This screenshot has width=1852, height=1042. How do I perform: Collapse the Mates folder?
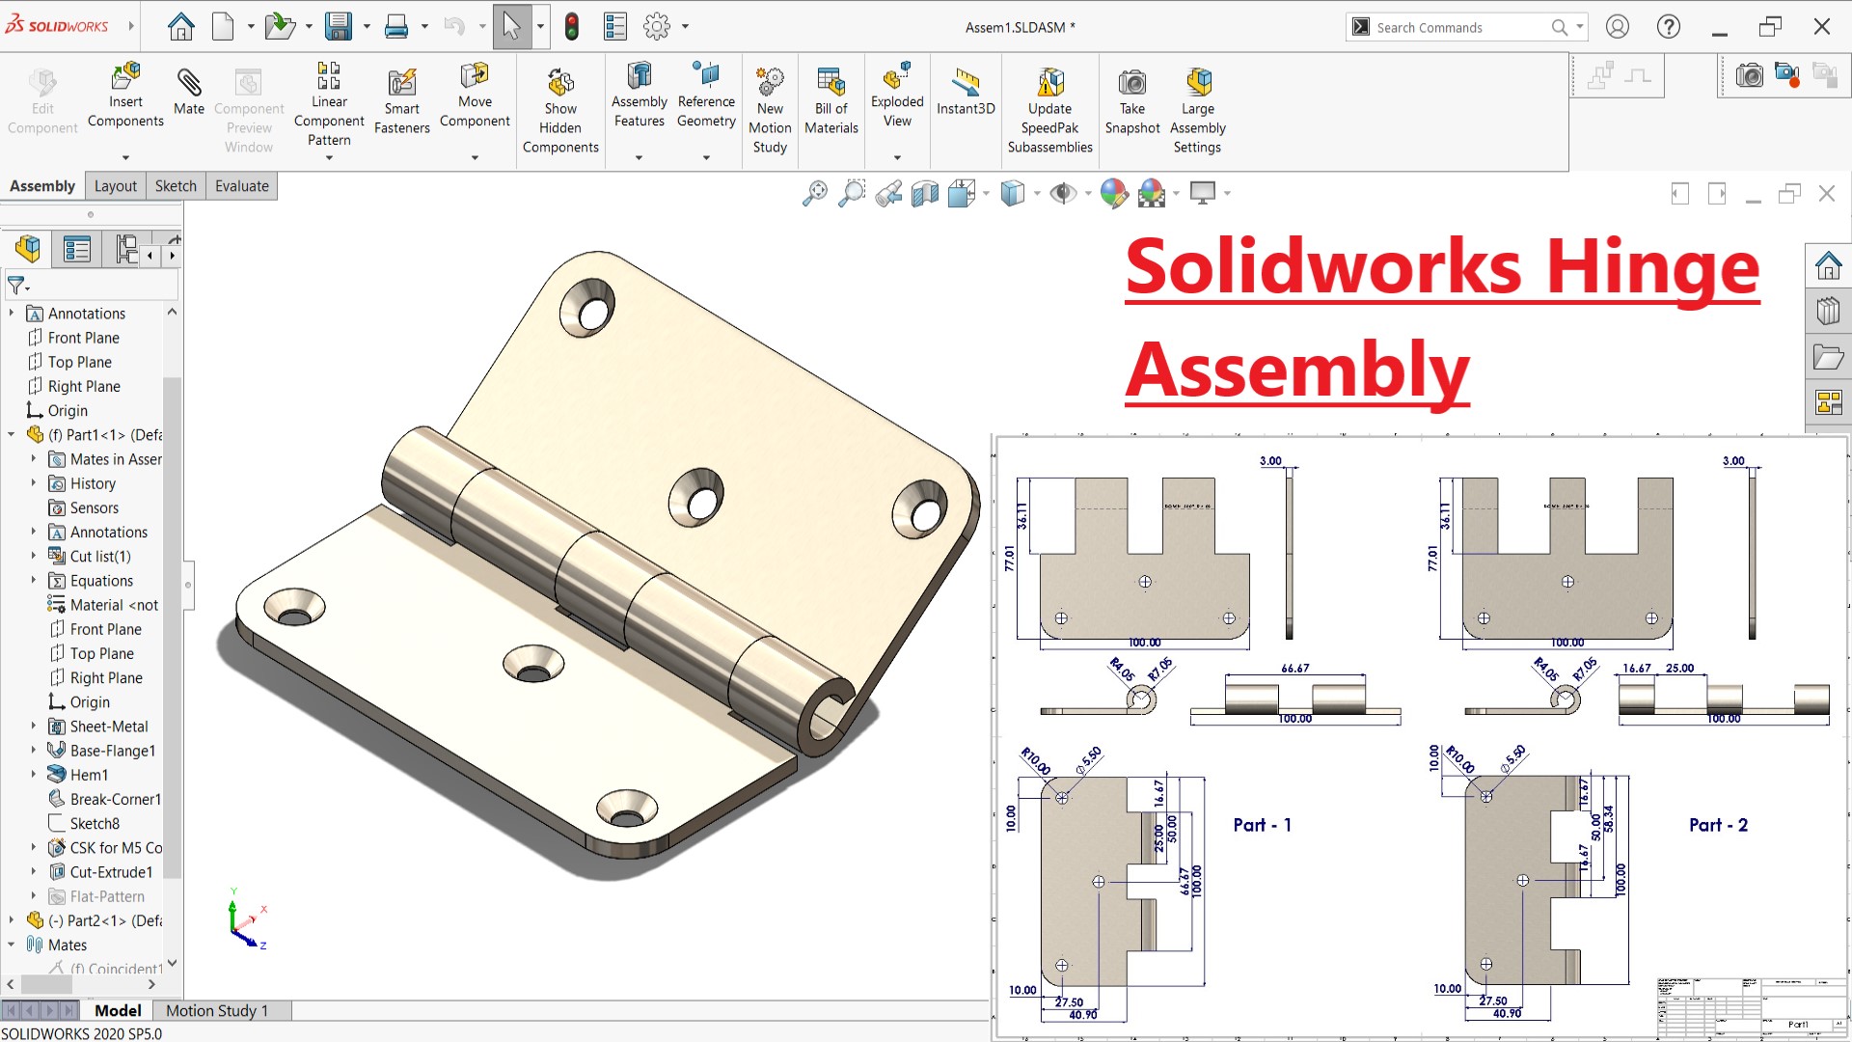12,945
